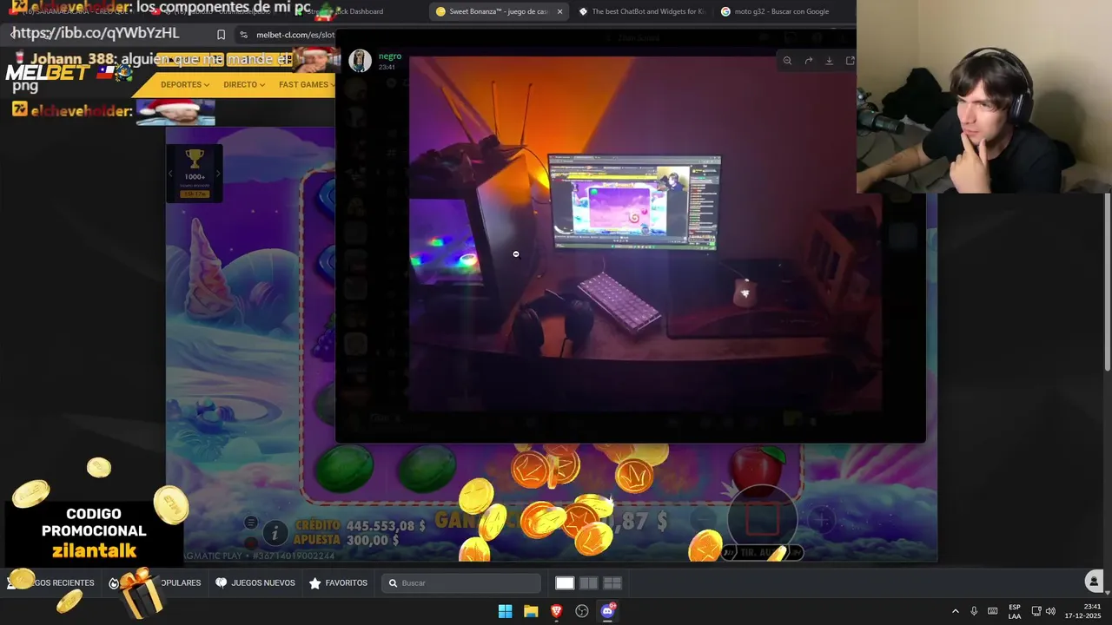Open the image in a new window
This screenshot has height=625, width=1112.
click(850, 61)
